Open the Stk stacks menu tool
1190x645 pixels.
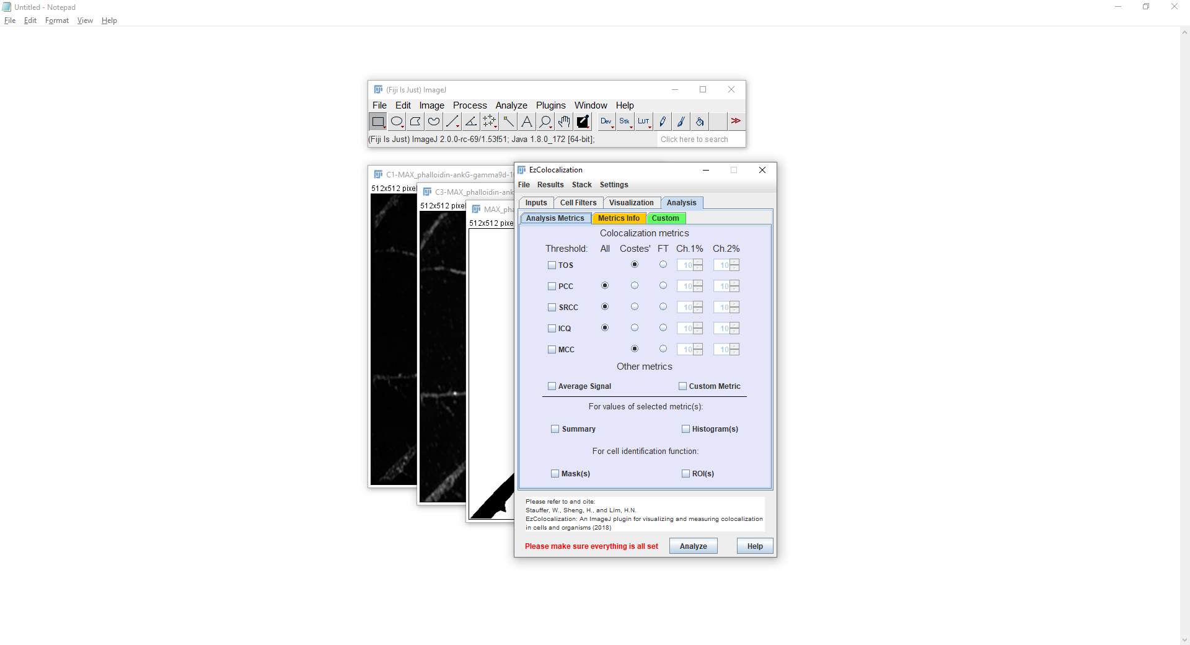[x=625, y=122]
